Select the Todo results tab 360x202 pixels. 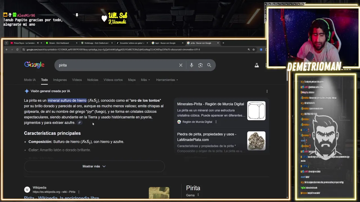pyautogui.click(x=44, y=80)
